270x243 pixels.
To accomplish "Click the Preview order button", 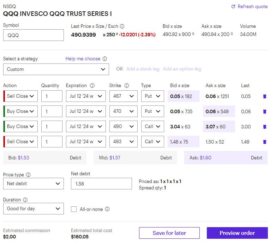I will point(237,233).
